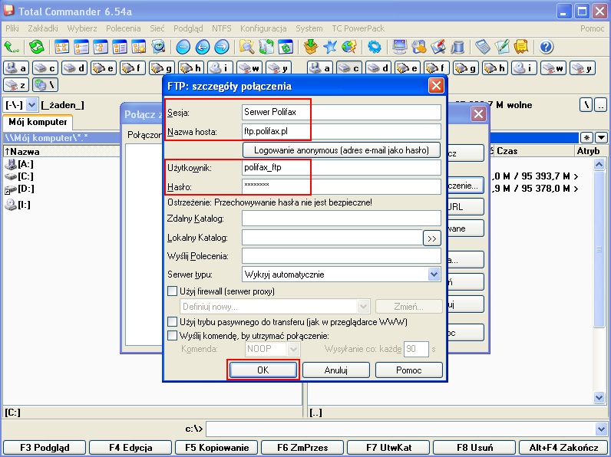Viewport: 611px width, 457px height.
Task: Confirm FTP details with OK
Action: (x=263, y=370)
